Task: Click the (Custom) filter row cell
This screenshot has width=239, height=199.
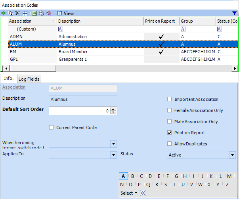Action: click(33, 29)
